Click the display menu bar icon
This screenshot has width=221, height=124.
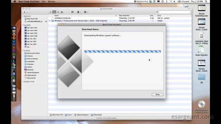[x=158, y=1]
